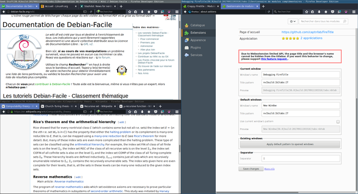
Task: Toggle 'Use current window's pattern' checkbox
Action: click(338, 122)
